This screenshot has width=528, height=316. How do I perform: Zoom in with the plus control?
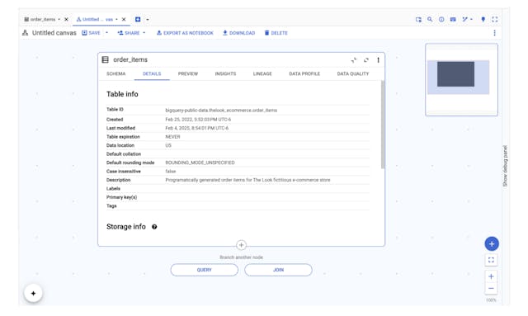pos(492,276)
